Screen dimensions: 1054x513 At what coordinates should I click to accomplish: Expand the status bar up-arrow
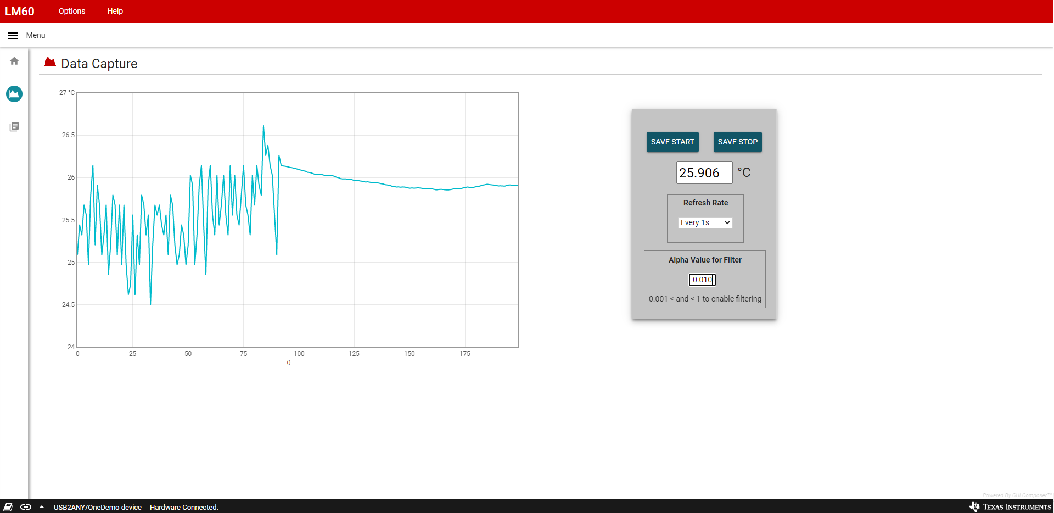tap(42, 507)
